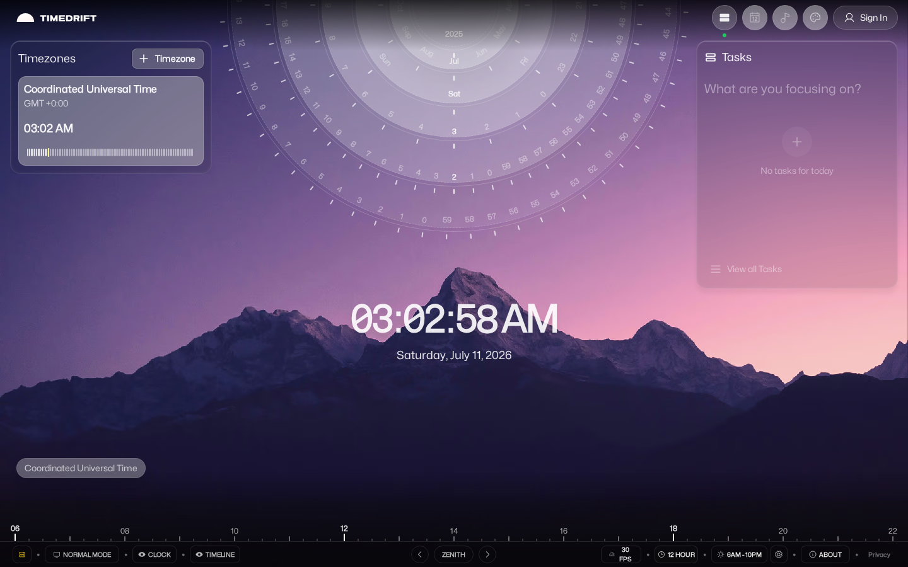This screenshot has height=567, width=908.
Task: Open the About button
Action: 825,554
